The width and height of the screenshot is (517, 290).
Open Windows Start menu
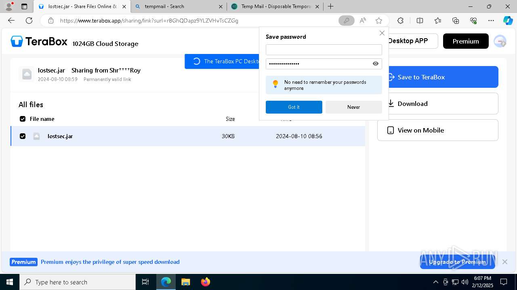(10, 282)
